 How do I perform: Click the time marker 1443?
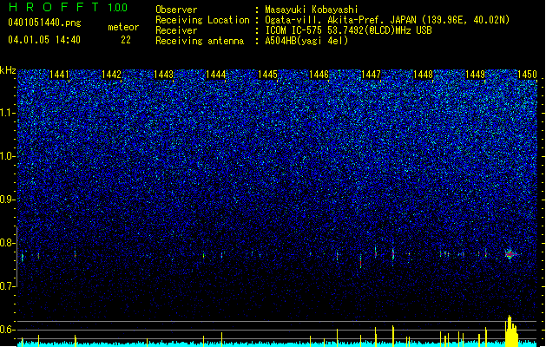coord(163,75)
